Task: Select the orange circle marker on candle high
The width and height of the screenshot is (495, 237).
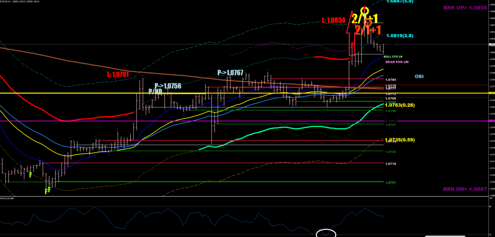Action: pyautogui.click(x=368, y=22)
